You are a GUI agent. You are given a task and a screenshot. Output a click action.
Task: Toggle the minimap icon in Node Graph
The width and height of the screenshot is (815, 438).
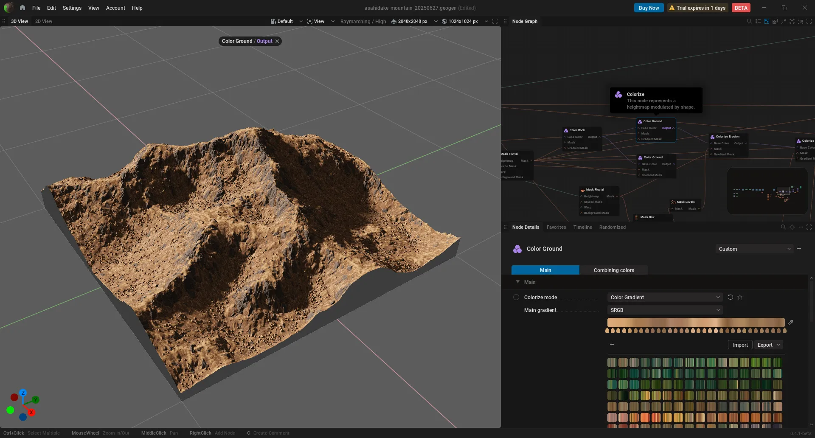767,21
